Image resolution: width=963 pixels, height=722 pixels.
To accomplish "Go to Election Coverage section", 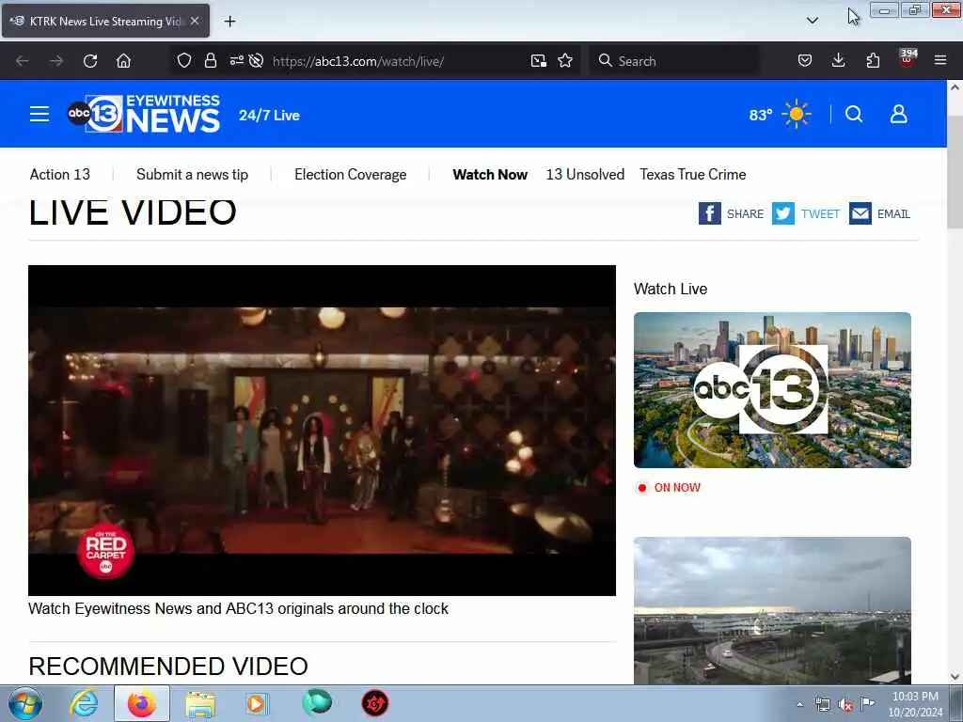I will [350, 174].
